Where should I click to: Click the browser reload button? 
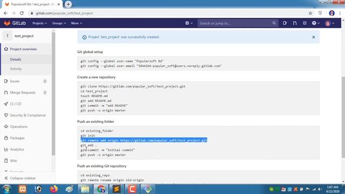[22, 13]
